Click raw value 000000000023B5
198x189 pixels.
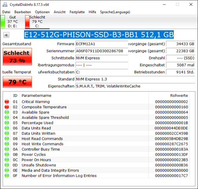coord(172,160)
